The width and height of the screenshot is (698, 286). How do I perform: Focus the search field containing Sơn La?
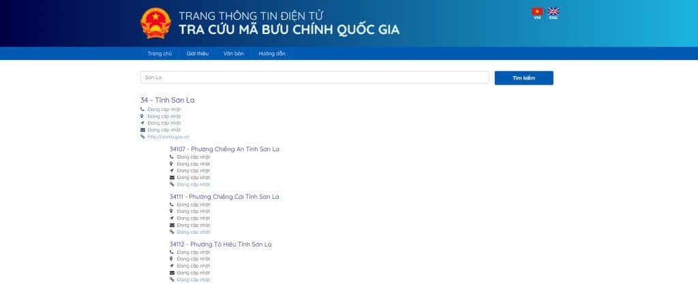click(314, 78)
